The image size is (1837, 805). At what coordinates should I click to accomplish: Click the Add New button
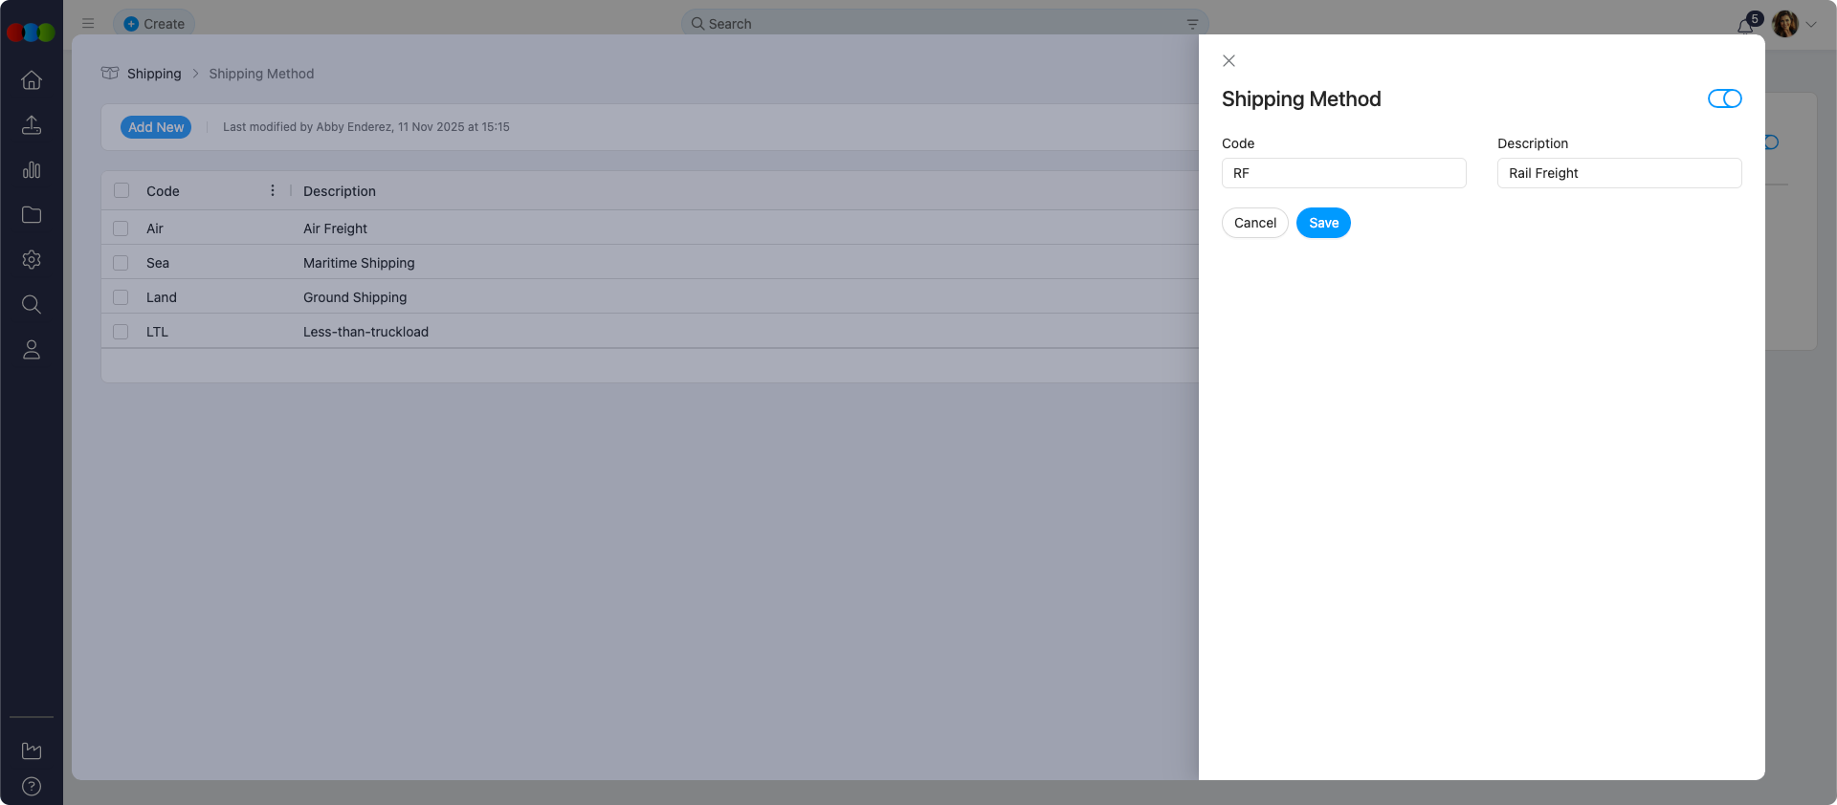pos(156,127)
